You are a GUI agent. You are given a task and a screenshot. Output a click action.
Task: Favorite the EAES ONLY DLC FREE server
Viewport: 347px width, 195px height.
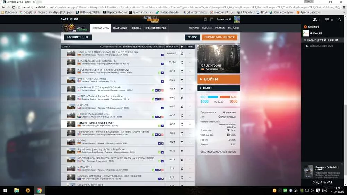(182, 80)
